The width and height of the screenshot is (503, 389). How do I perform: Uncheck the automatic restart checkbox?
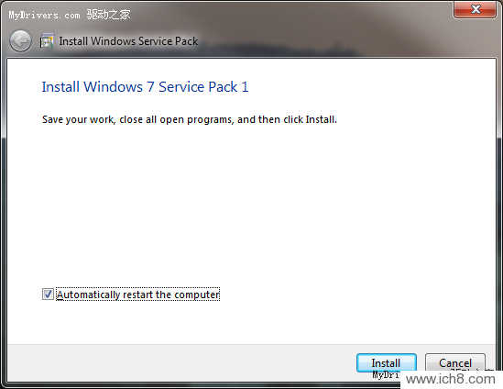pos(48,294)
